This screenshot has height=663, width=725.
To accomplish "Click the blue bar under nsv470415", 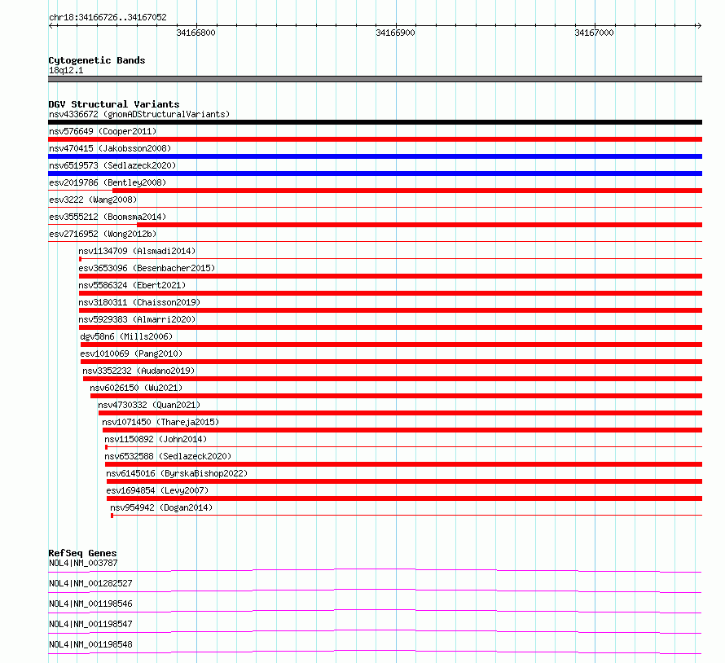I will click(375, 156).
